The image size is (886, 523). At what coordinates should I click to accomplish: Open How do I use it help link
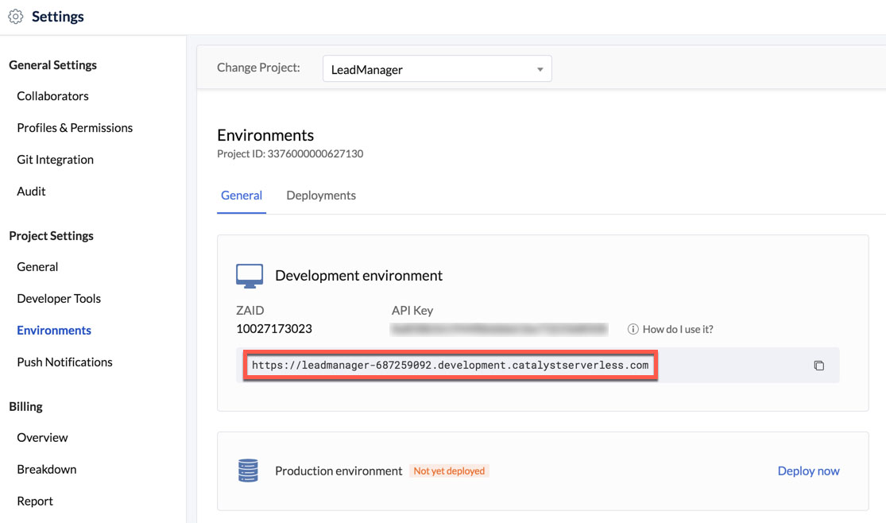pyautogui.click(x=677, y=329)
